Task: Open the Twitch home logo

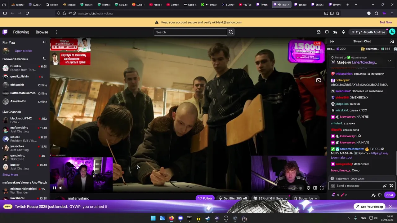Action: 5,32
